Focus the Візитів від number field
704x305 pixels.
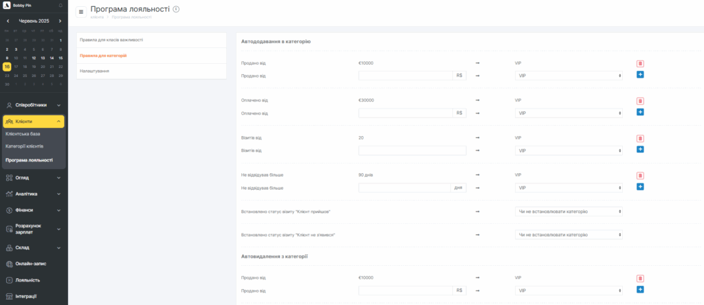(x=412, y=150)
